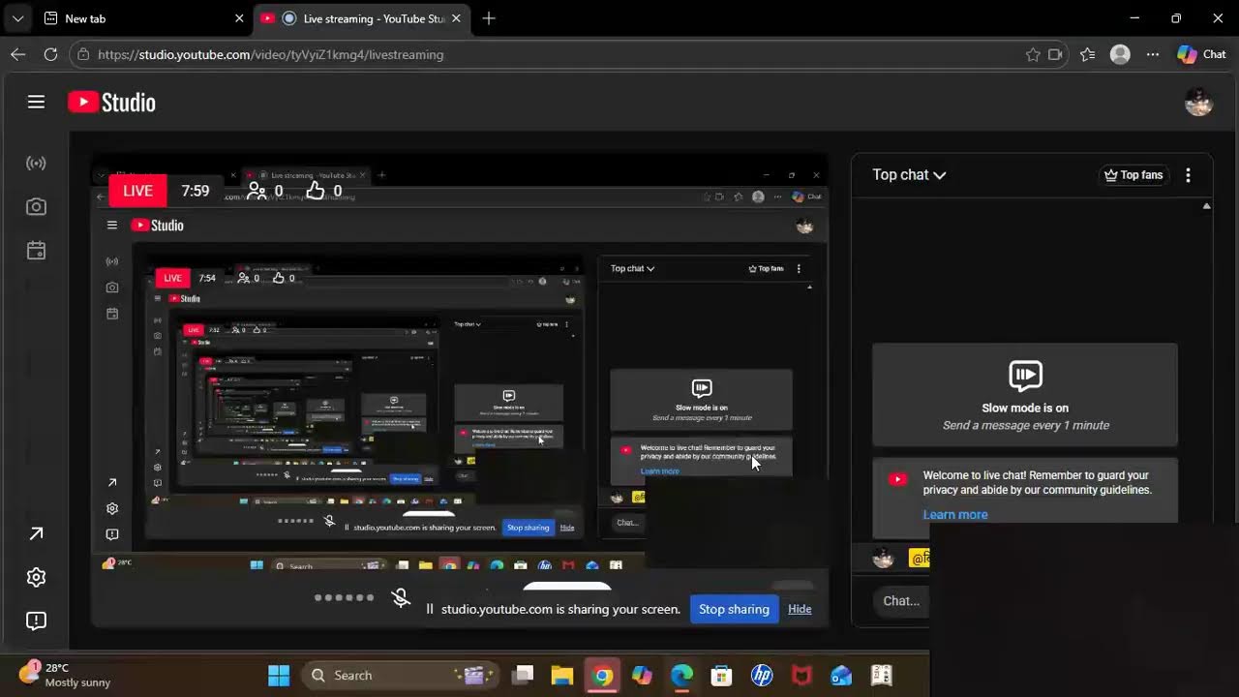Click the 'Slow mode is on' notice
This screenshot has height=697, width=1239.
click(x=1025, y=395)
